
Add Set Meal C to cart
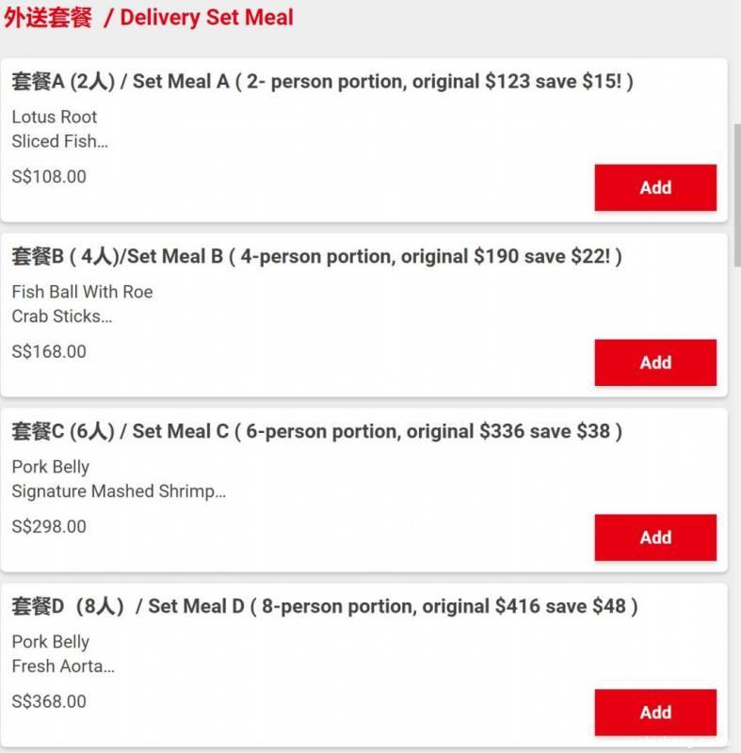coord(655,537)
